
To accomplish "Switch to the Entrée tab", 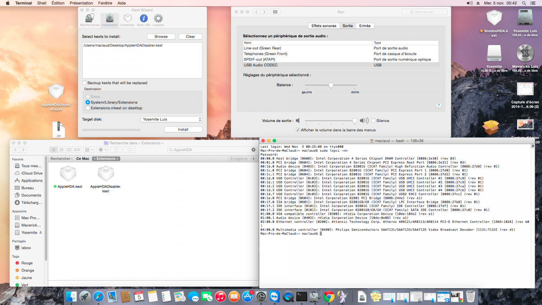I will [364, 26].
